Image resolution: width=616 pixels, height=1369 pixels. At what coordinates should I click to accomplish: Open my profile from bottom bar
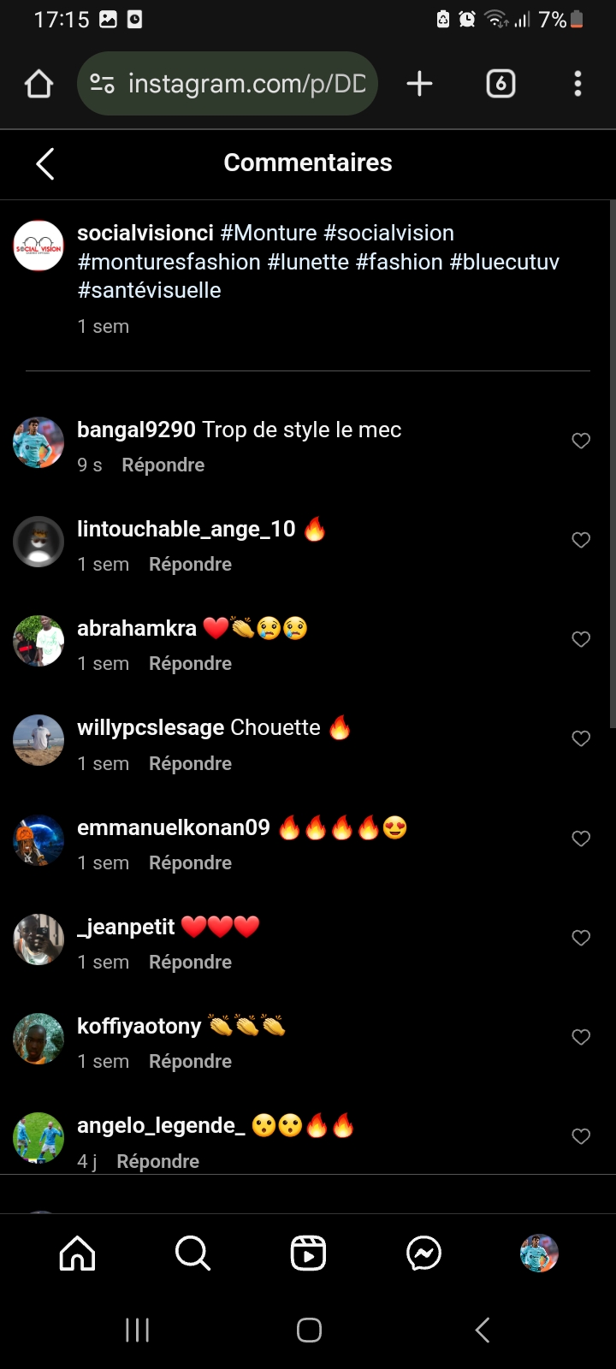point(539,1253)
